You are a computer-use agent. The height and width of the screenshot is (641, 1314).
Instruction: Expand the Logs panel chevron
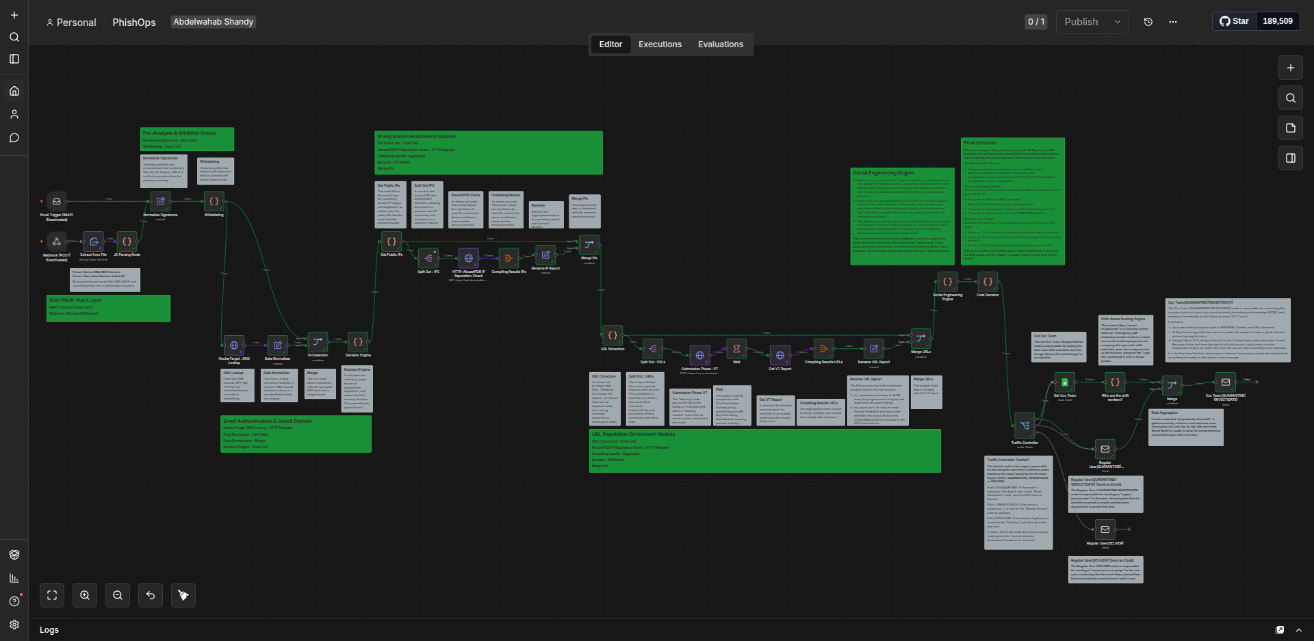[x=1299, y=630]
